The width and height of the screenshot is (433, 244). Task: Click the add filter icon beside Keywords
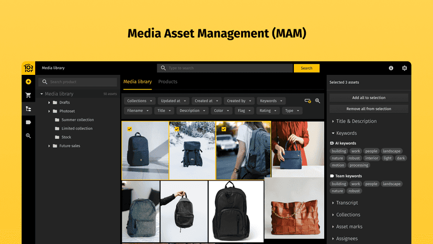click(307, 101)
